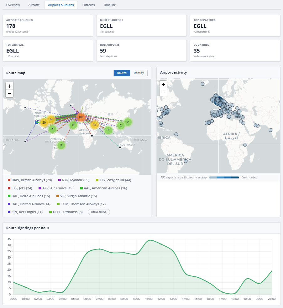The height and width of the screenshot is (308, 283).
Task: Click the 11:00 peak point on the chart
Action: tap(149, 240)
